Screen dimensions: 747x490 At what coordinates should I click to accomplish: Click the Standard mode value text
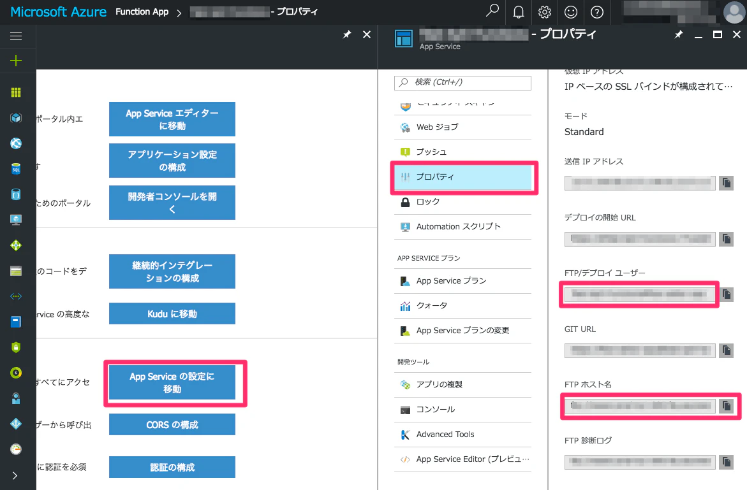coord(584,132)
